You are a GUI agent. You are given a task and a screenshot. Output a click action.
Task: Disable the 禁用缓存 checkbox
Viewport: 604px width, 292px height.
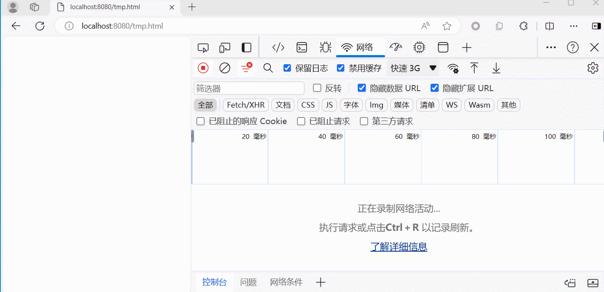340,68
